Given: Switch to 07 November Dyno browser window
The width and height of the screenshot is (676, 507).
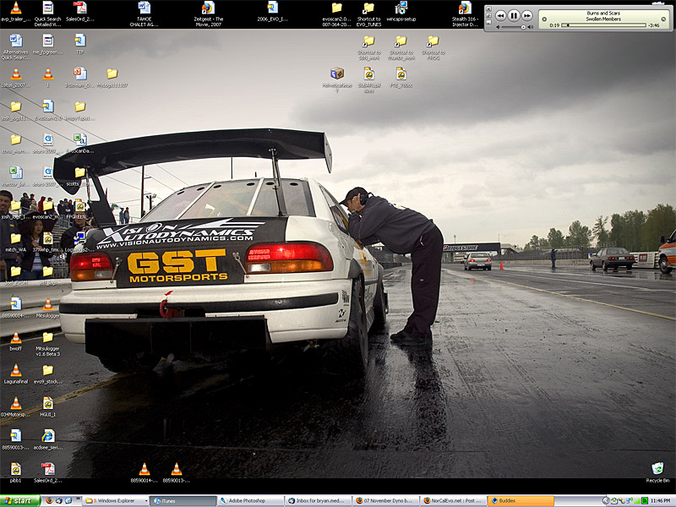Looking at the screenshot, I should 385,501.
